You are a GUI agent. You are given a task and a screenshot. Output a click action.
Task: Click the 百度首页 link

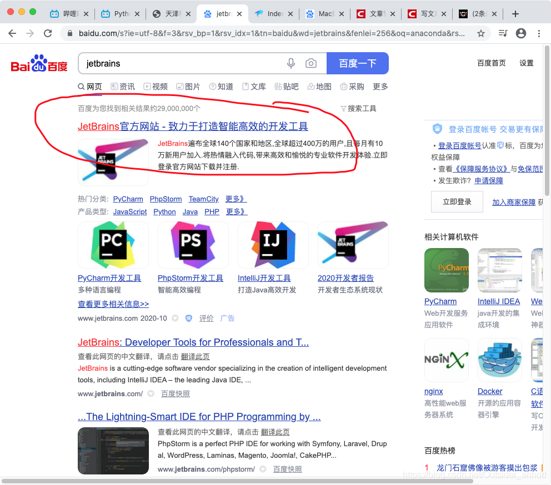click(x=491, y=63)
